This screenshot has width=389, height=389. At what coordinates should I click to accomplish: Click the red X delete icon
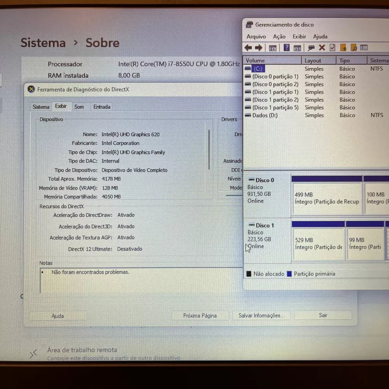coord(322,48)
